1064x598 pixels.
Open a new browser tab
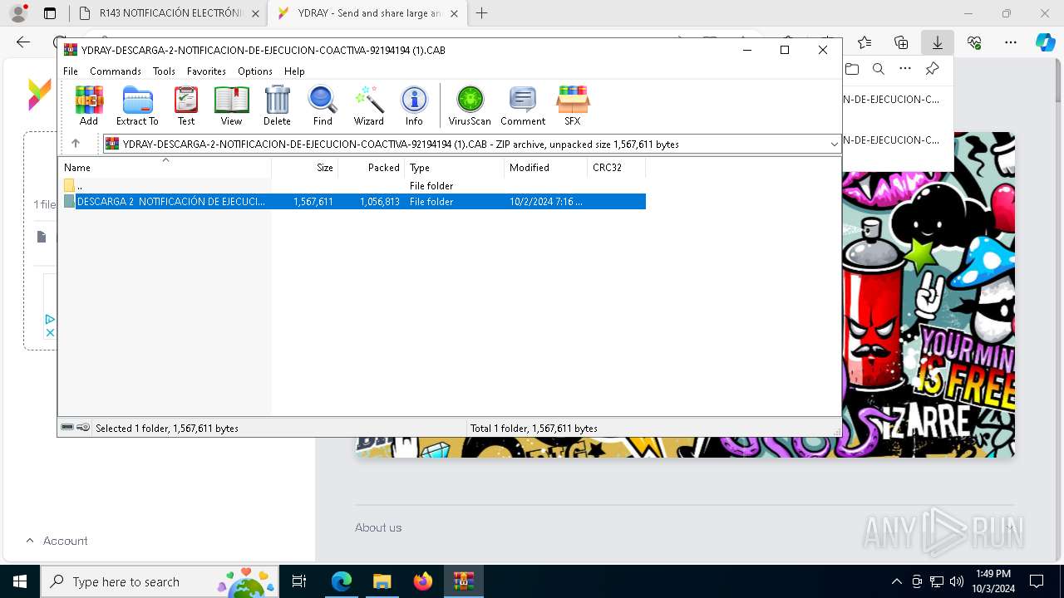481,13
